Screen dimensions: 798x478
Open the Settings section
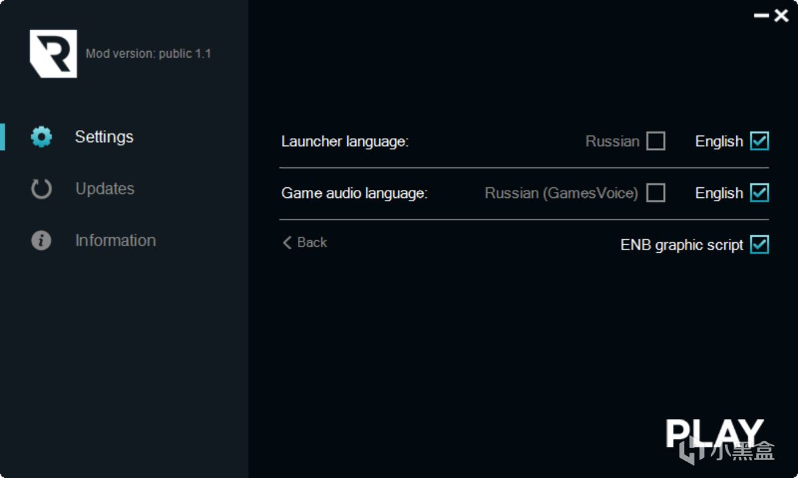point(104,137)
